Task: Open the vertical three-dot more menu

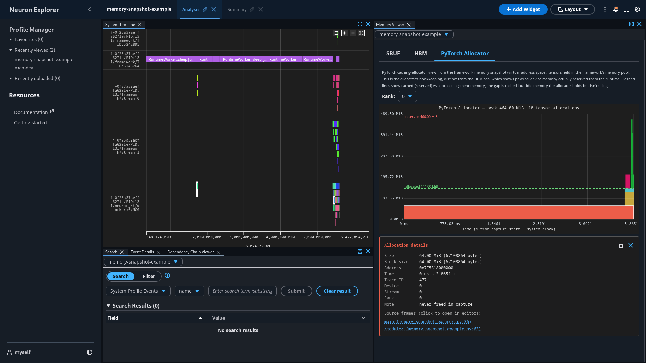Action: (x=605, y=9)
